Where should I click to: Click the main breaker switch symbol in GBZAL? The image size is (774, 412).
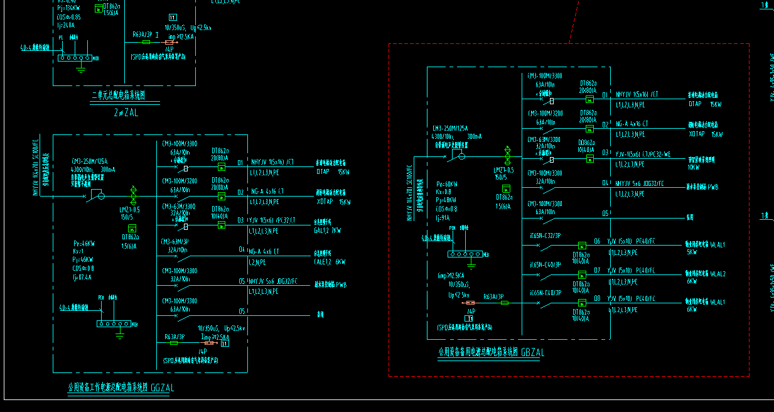[456, 156]
